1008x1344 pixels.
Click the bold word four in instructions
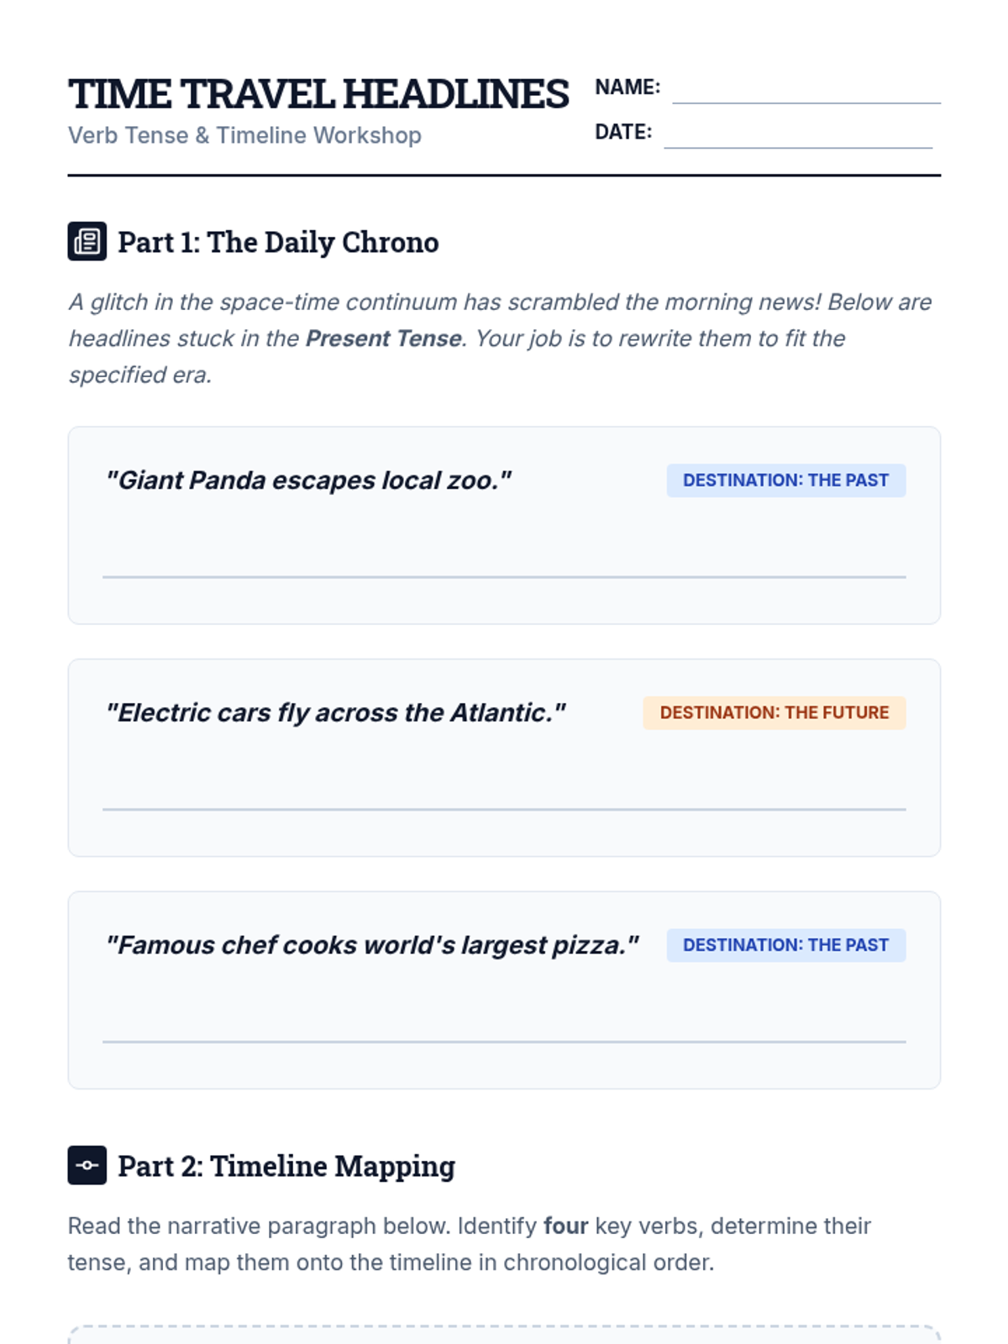point(565,1226)
